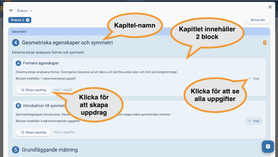
Task: Close the dialog with the X button
Action: [270, 7]
